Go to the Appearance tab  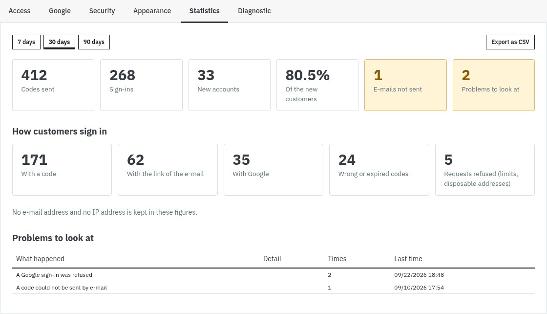(152, 11)
